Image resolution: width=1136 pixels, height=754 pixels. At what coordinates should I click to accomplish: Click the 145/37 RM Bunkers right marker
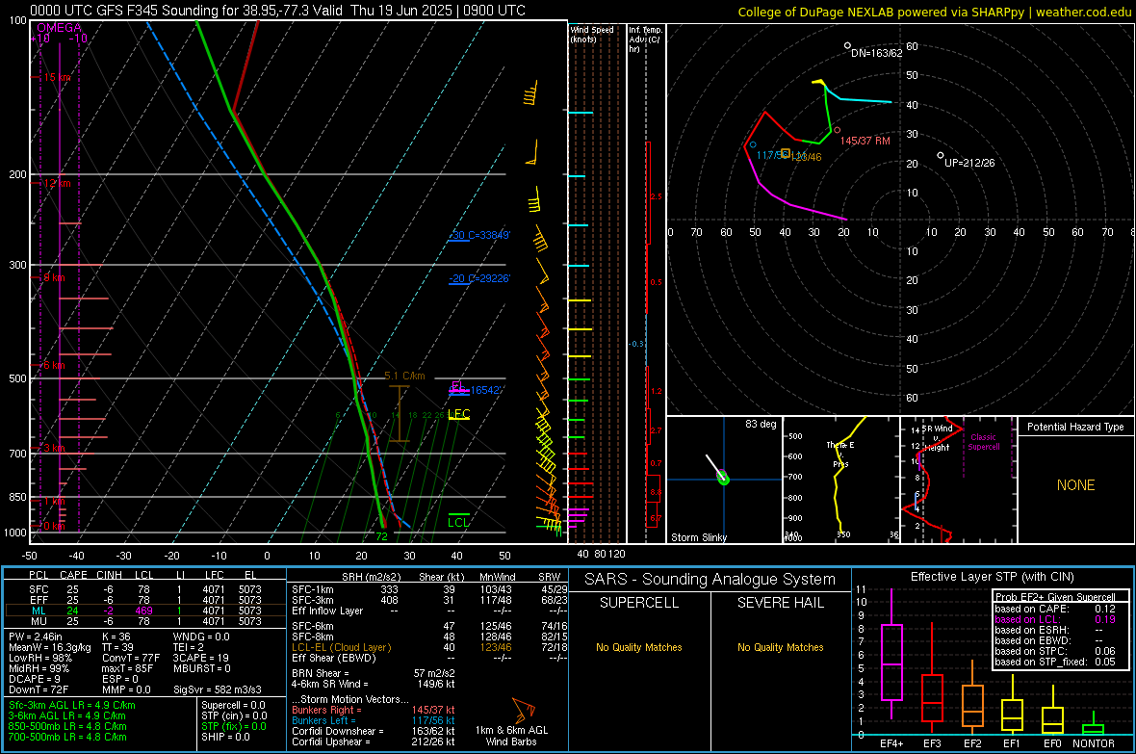pos(837,131)
